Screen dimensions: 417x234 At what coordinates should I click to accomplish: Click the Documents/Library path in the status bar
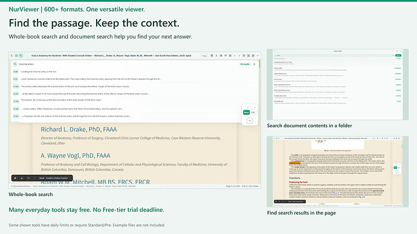pyautogui.click(x=21, y=186)
